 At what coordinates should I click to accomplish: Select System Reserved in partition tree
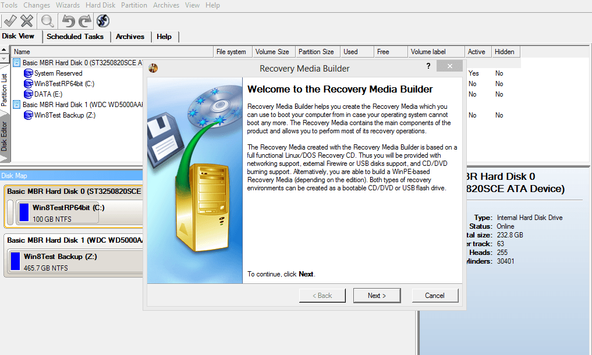[x=58, y=73]
